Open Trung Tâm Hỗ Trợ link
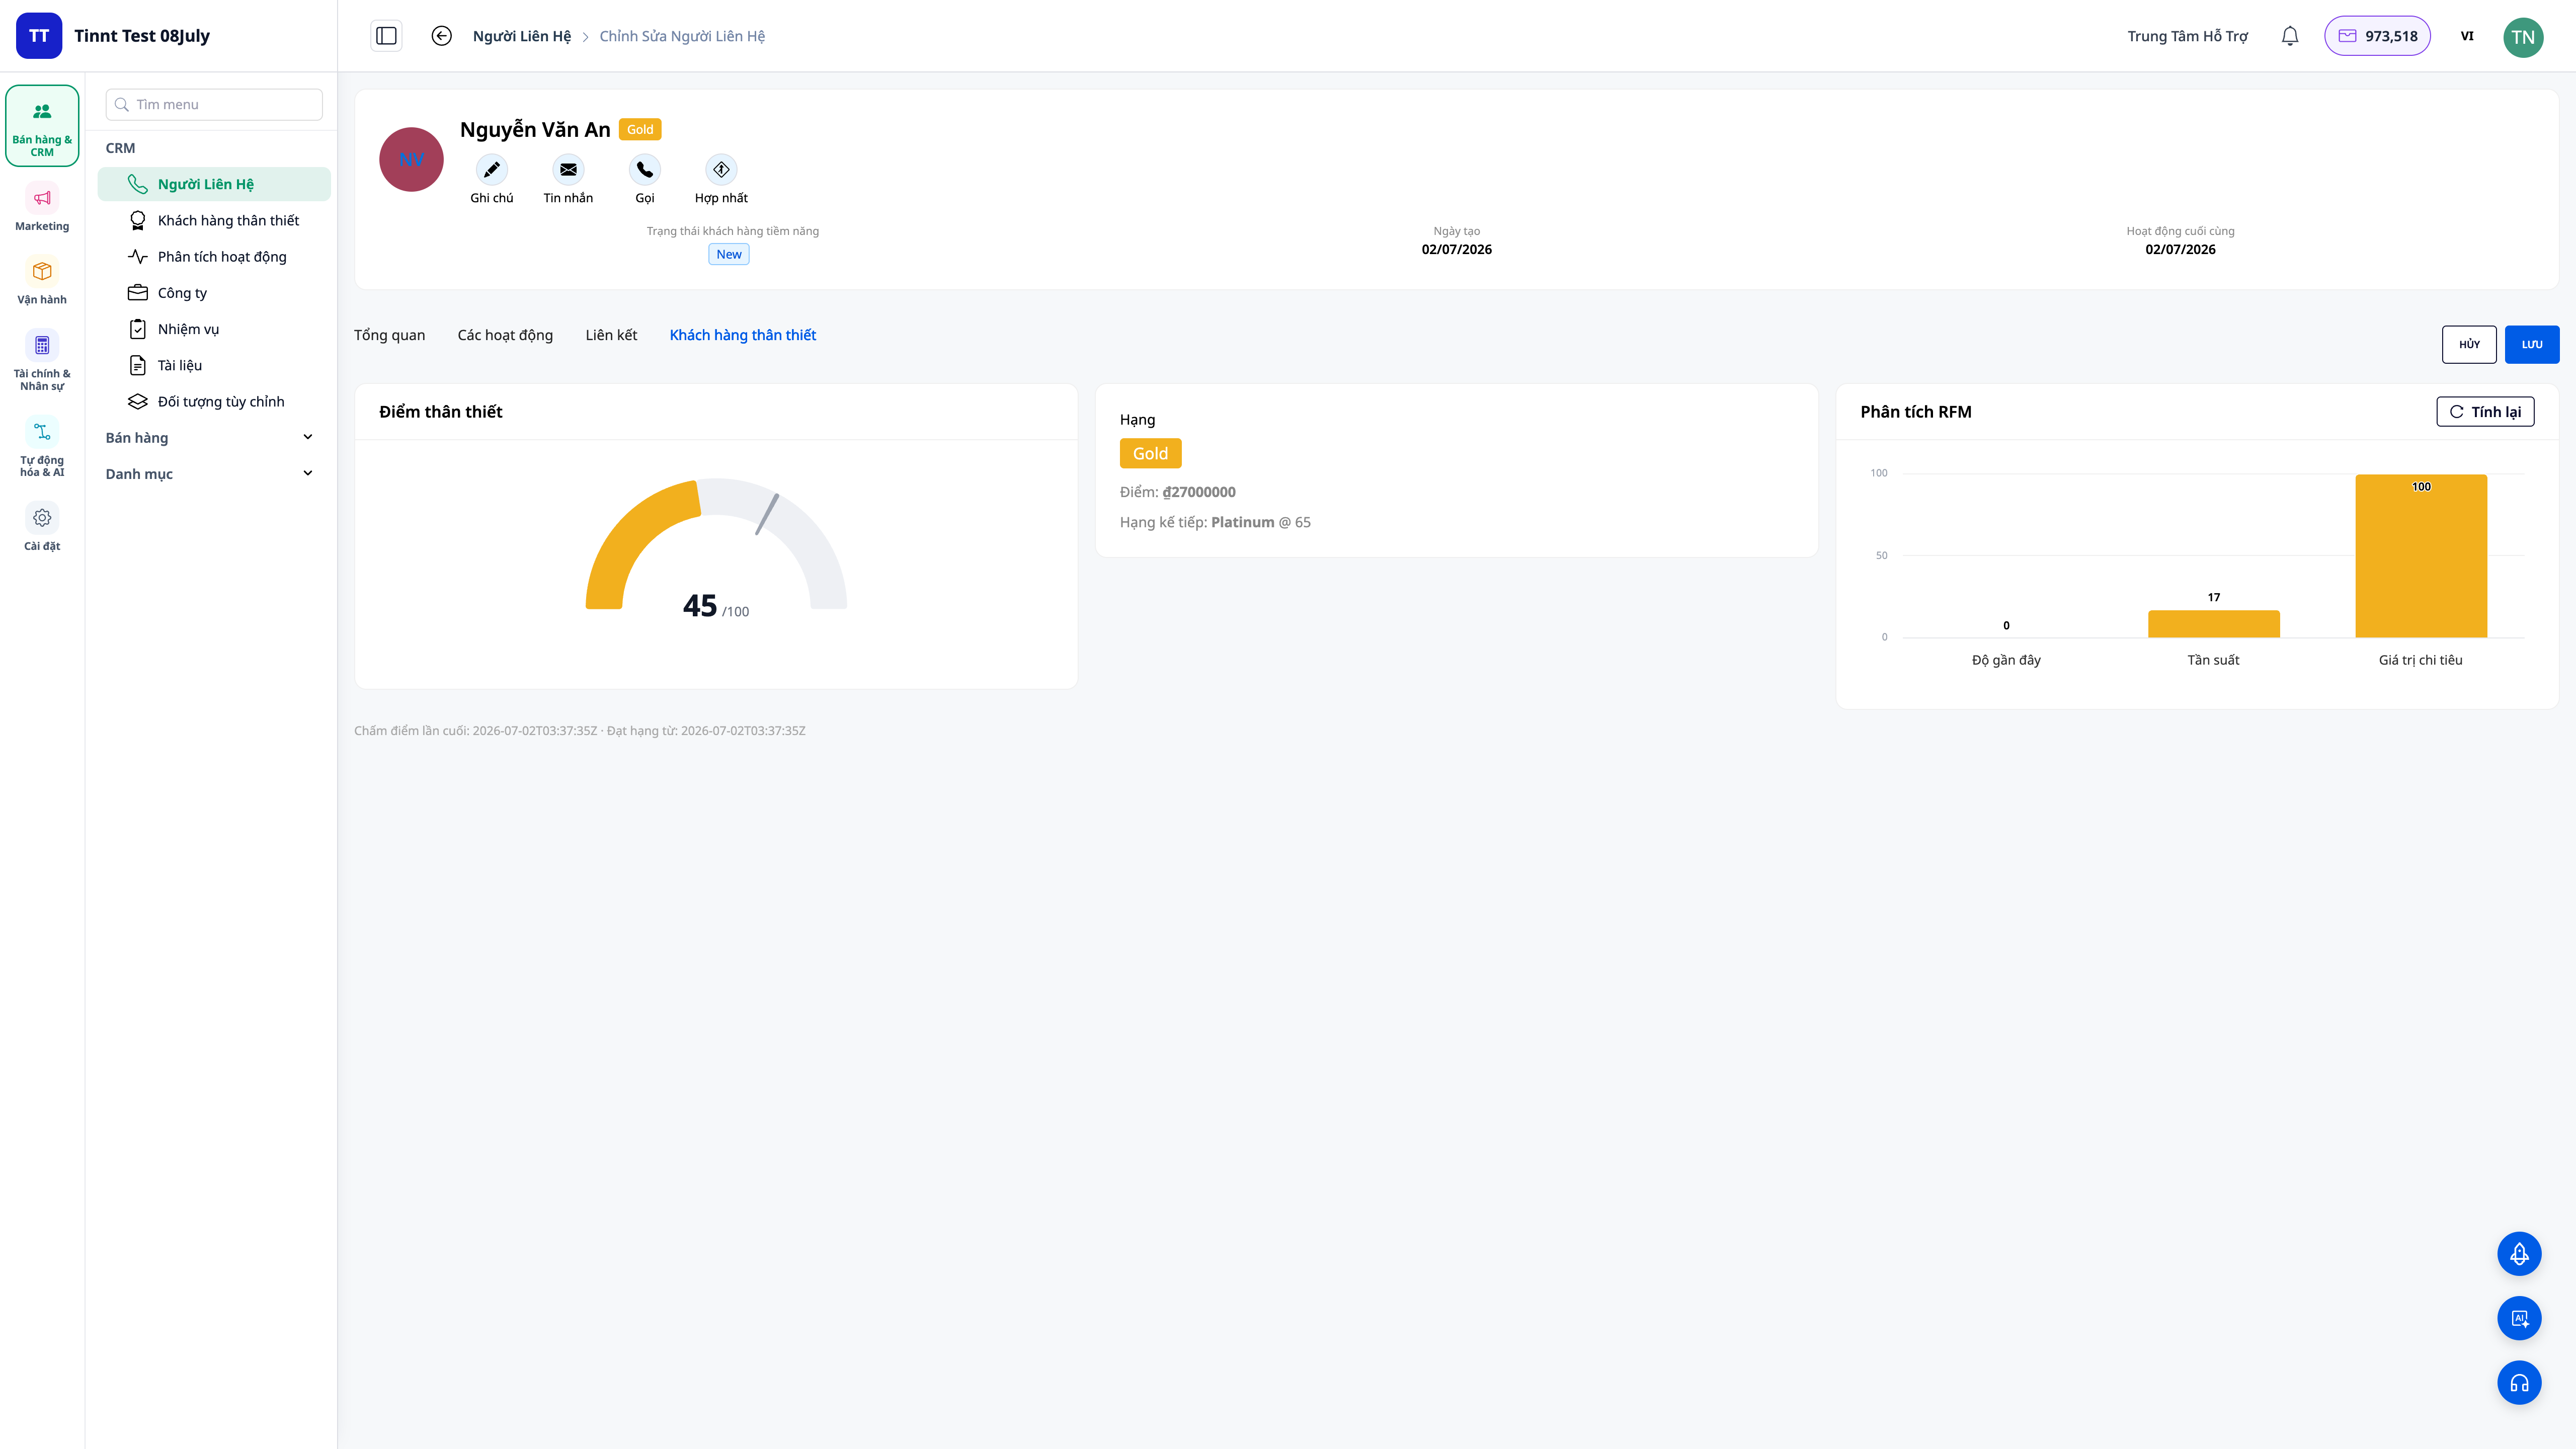Image resolution: width=2576 pixels, height=1449 pixels. [x=2187, y=36]
